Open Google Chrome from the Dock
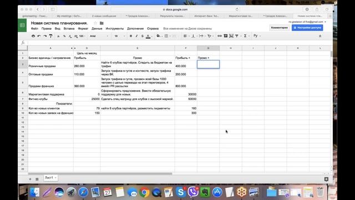Image resolution: width=355 pixels, height=200 pixels. click(x=144, y=192)
